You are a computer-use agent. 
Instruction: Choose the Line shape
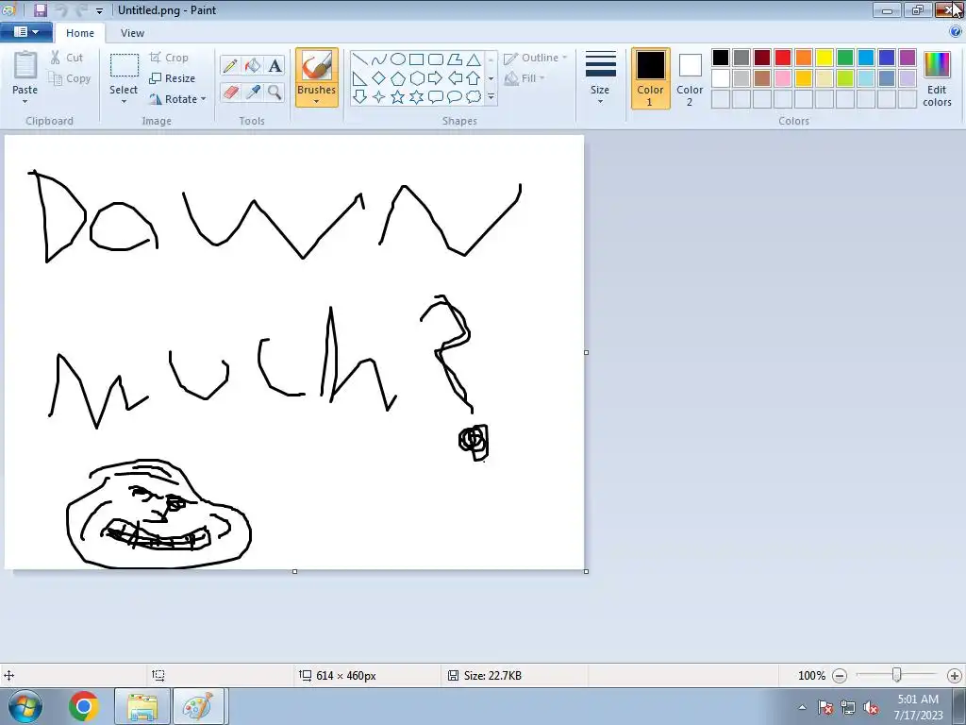(x=359, y=59)
